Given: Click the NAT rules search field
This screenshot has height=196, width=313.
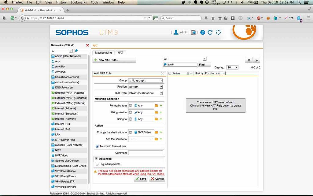Looking at the screenshot, I should point(180,65).
